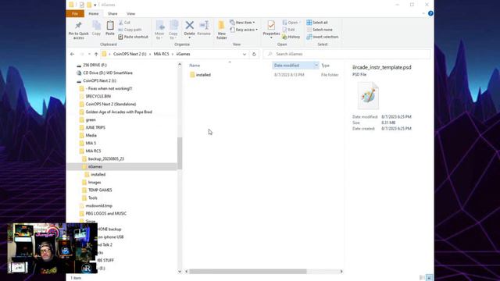Viewport: 500px width, 281px height.
Task: Click the PSD file preview thumbnail
Action: 368,95
